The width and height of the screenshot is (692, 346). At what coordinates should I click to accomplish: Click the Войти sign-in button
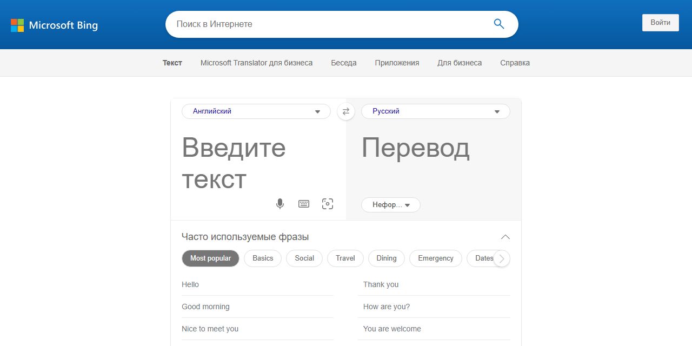click(x=661, y=23)
